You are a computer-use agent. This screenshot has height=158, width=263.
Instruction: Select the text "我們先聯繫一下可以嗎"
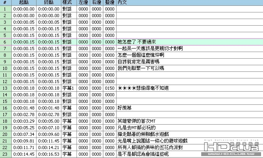pyautogui.click(x=141, y=68)
